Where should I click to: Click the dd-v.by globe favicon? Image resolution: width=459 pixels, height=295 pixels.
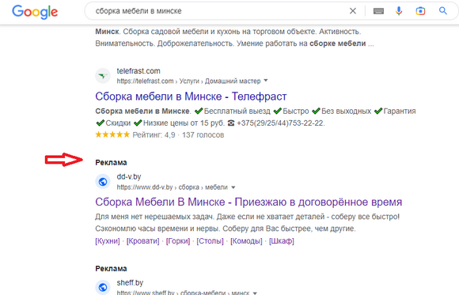[x=103, y=182]
